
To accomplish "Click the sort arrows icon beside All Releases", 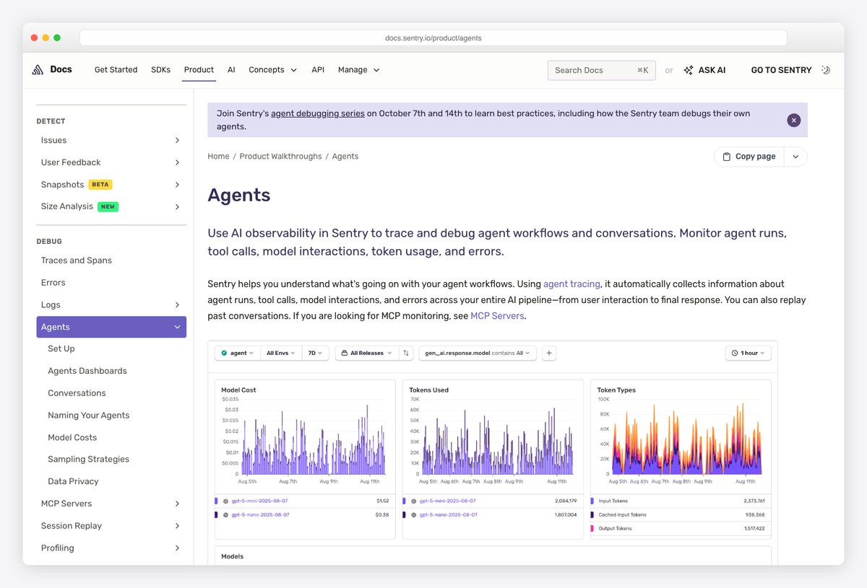I will (406, 354).
